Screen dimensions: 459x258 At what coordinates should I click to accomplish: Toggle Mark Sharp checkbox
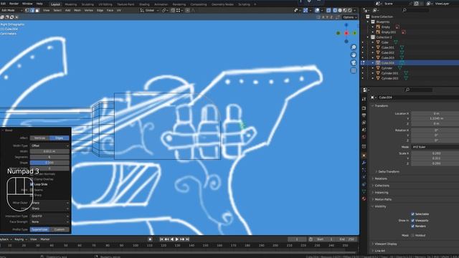click(x=32, y=195)
